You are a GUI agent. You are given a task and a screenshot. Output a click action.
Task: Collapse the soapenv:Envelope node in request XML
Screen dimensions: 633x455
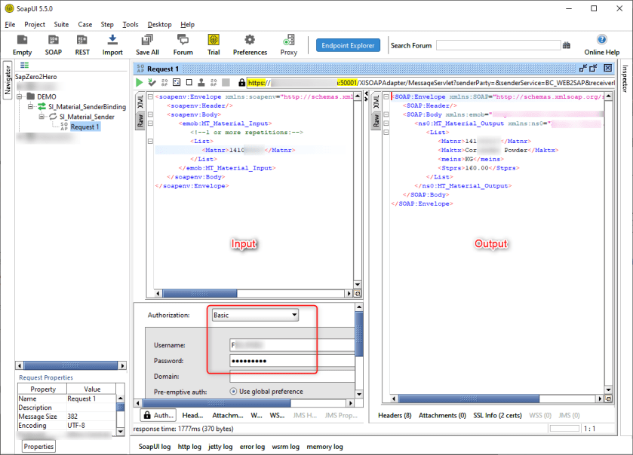click(x=151, y=97)
